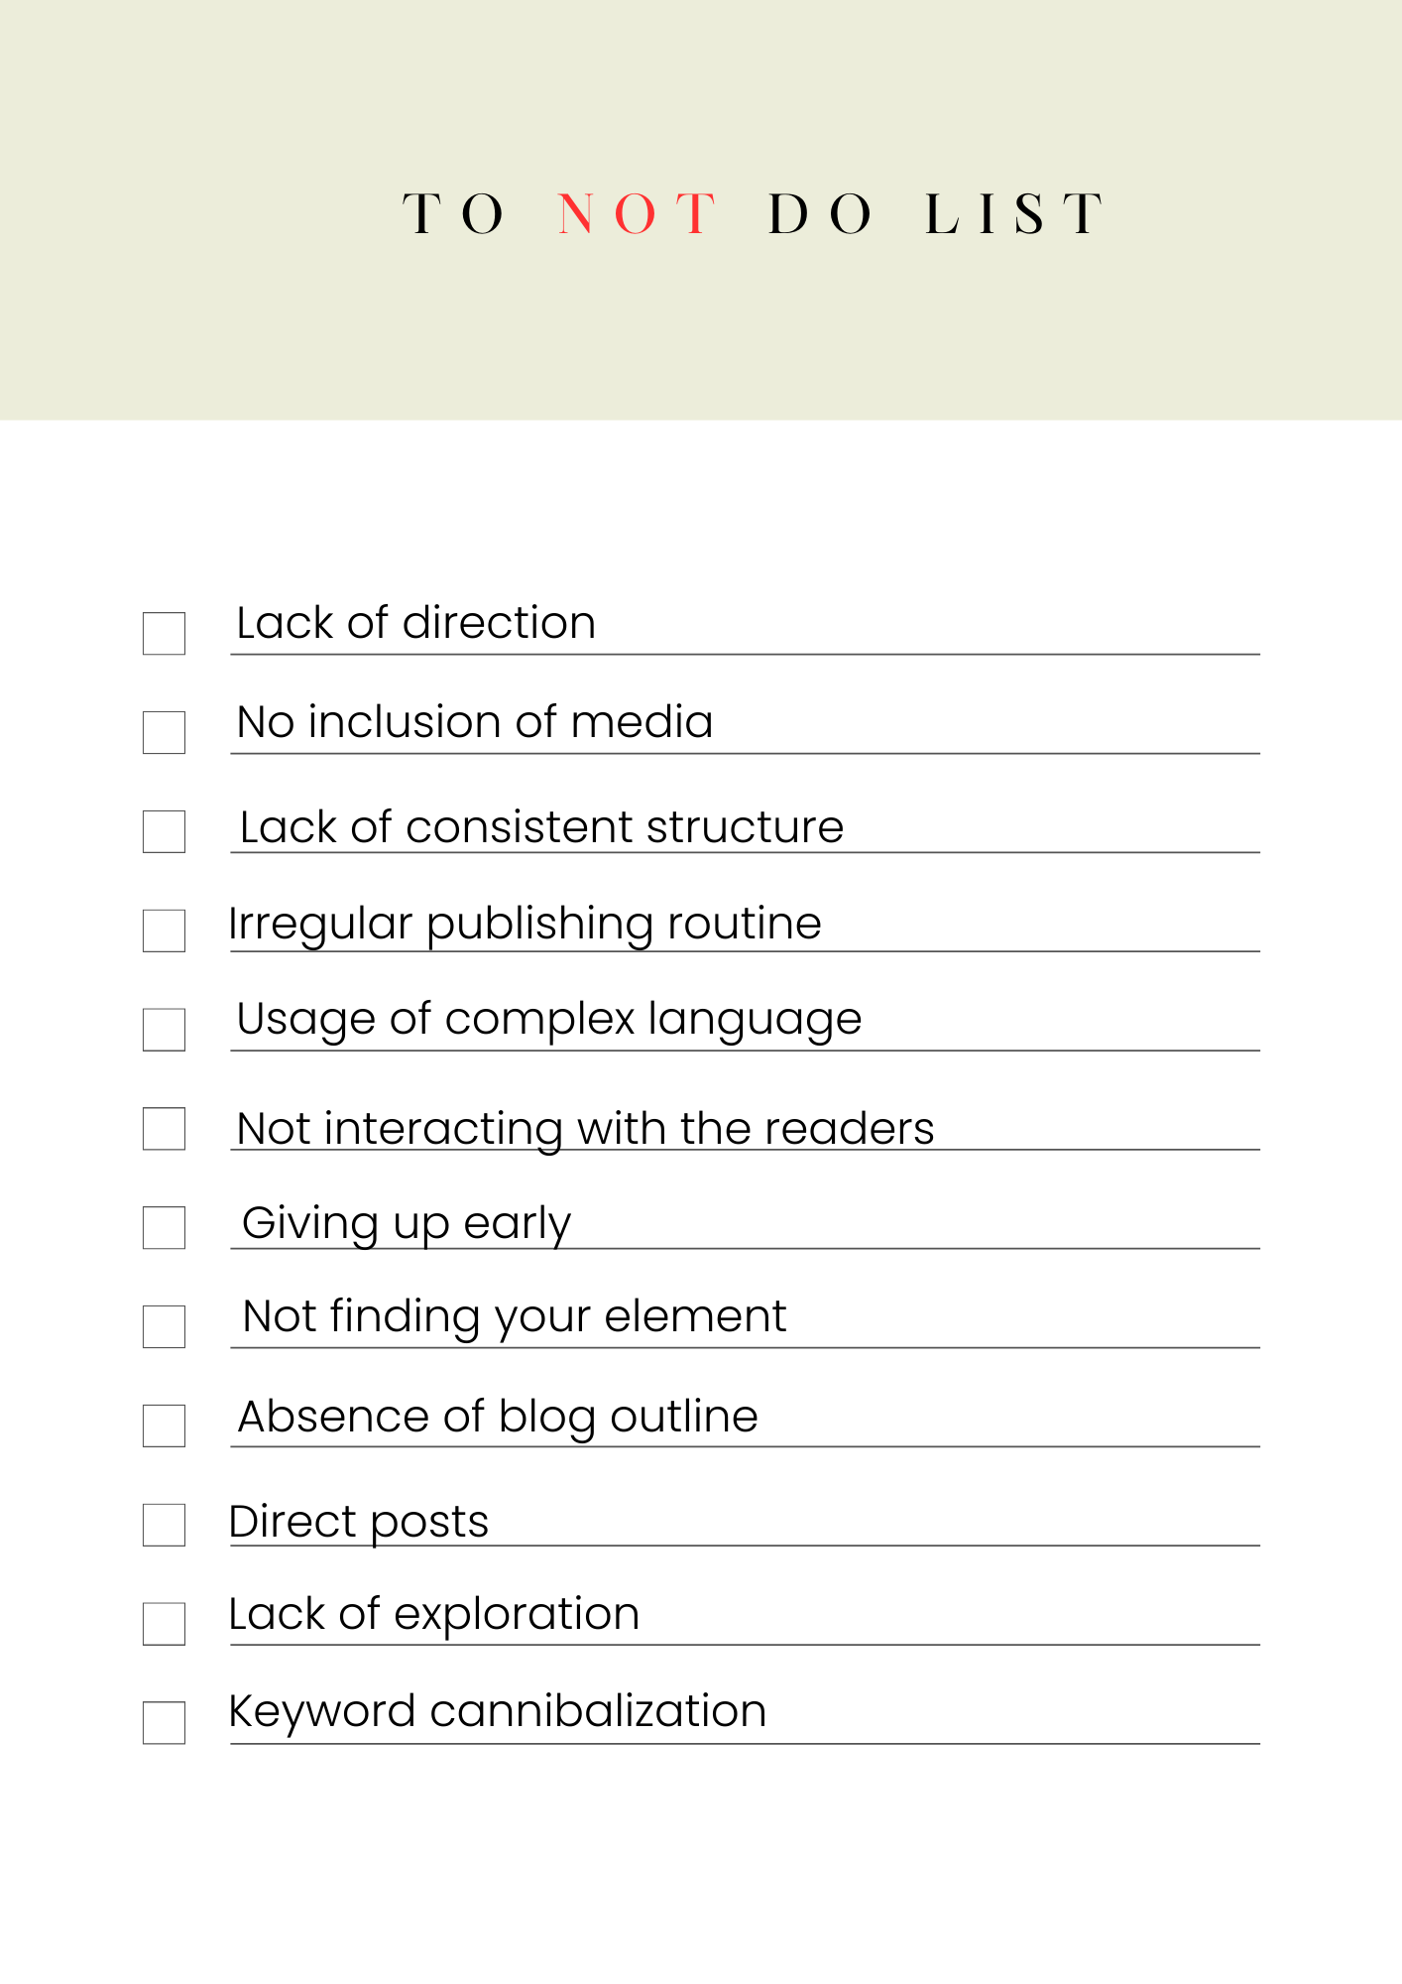Tick Usage of complex language checkbox
1402x1984 pixels.
(164, 1030)
